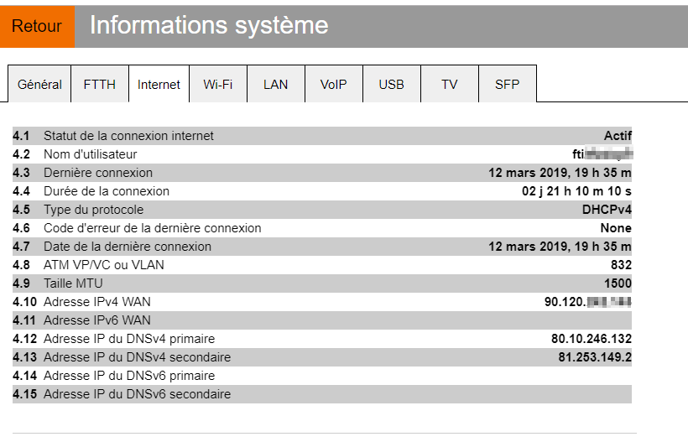688x442 pixels.
Task: Open the FTTH tab
Action: click(99, 84)
